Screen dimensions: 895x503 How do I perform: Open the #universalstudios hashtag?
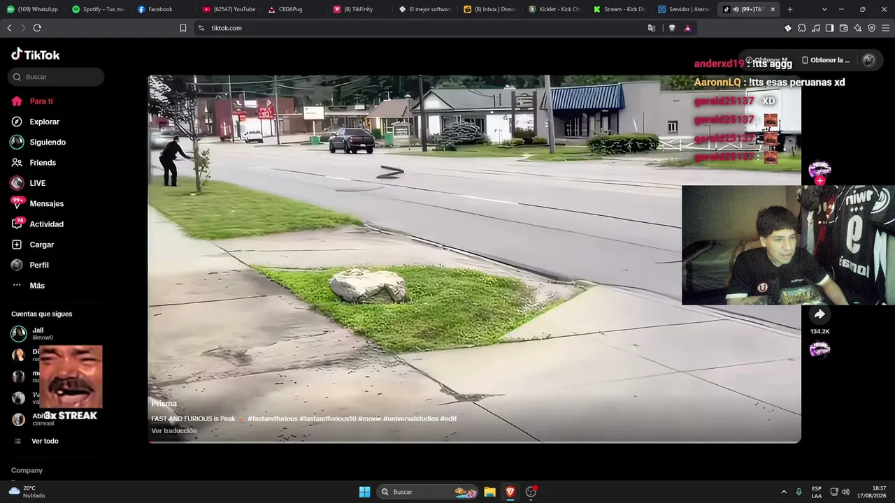click(x=410, y=418)
